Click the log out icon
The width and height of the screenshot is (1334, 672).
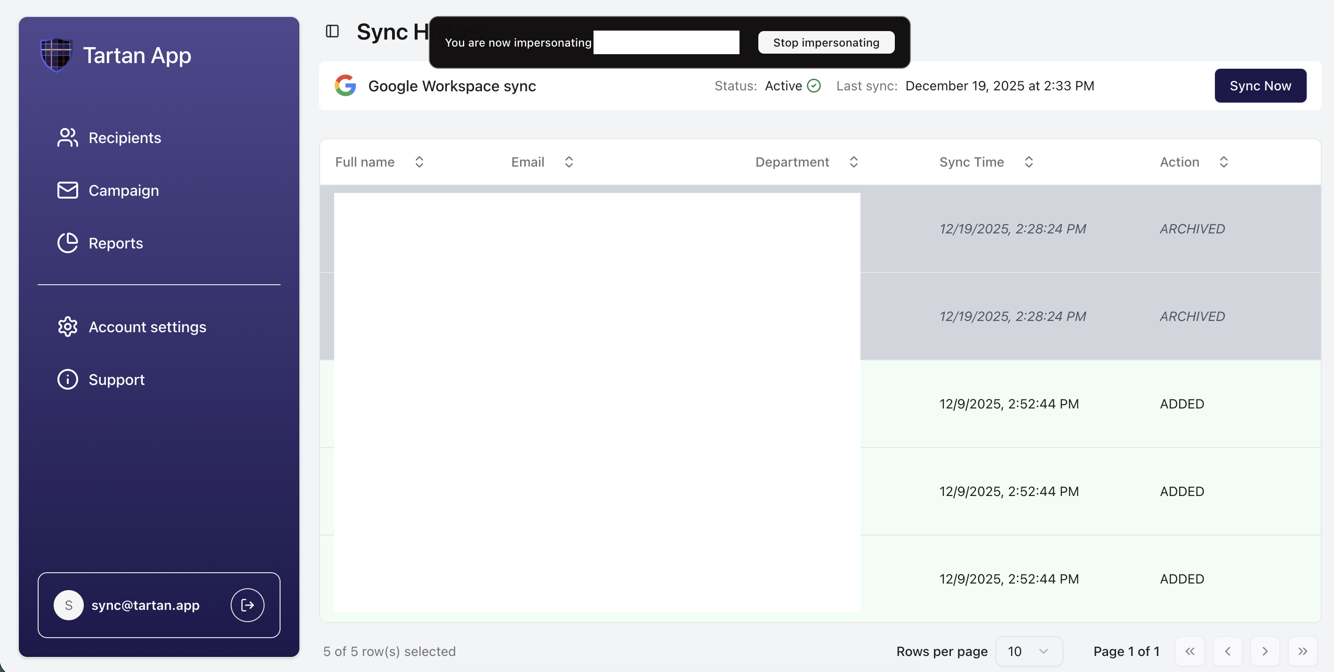point(248,605)
